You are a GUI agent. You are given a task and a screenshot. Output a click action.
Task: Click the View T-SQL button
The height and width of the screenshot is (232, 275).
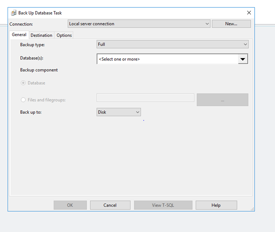pyautogui.click(x=163, y=205)
